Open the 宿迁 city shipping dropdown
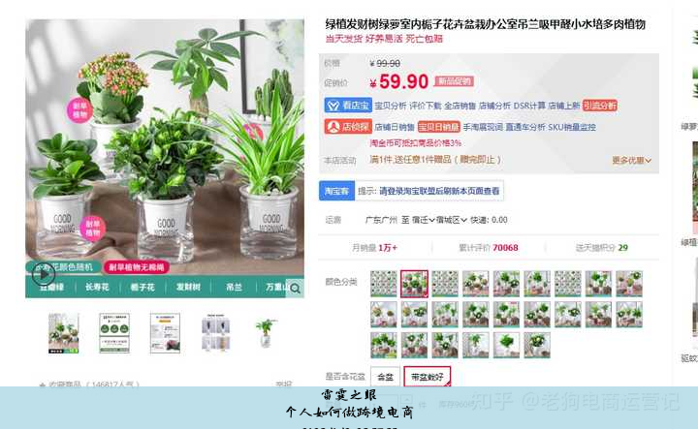Viewport: 698px width, 430px height. [x=423, y=220]
